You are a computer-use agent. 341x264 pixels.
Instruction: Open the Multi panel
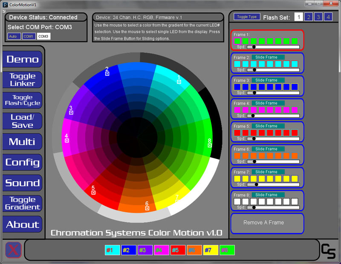(x=23, y=142)
